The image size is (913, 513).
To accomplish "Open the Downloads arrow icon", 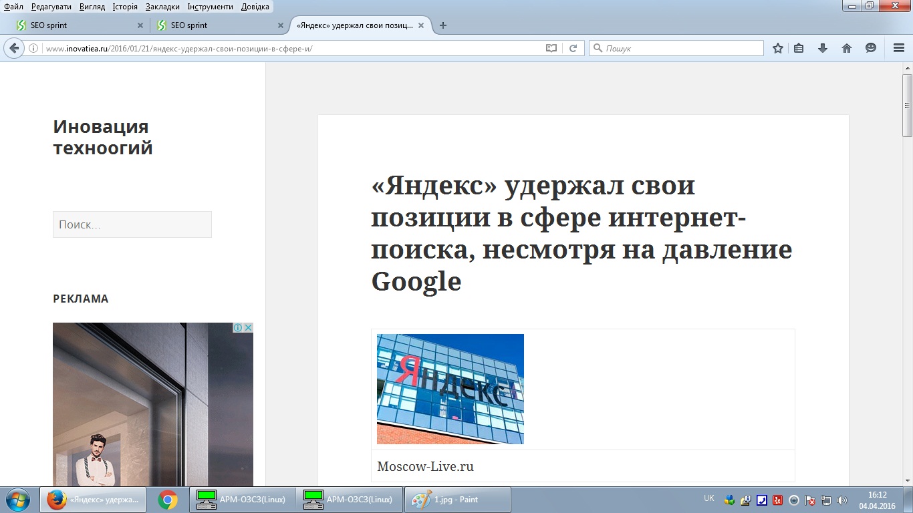I will coord(823,48).
